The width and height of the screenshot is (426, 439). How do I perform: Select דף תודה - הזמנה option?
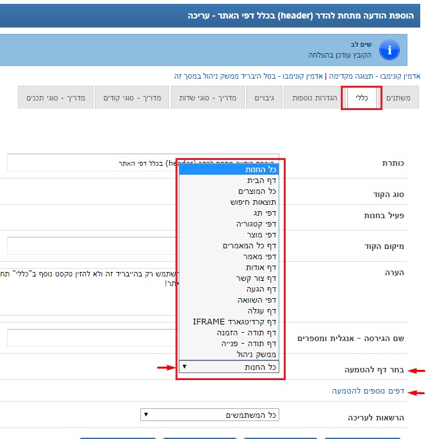click(x=229, y=333)
